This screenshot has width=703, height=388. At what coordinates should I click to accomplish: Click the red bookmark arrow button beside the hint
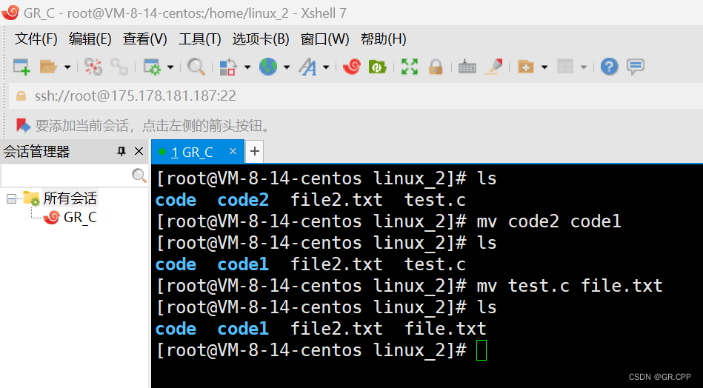(x=23, y=125)
